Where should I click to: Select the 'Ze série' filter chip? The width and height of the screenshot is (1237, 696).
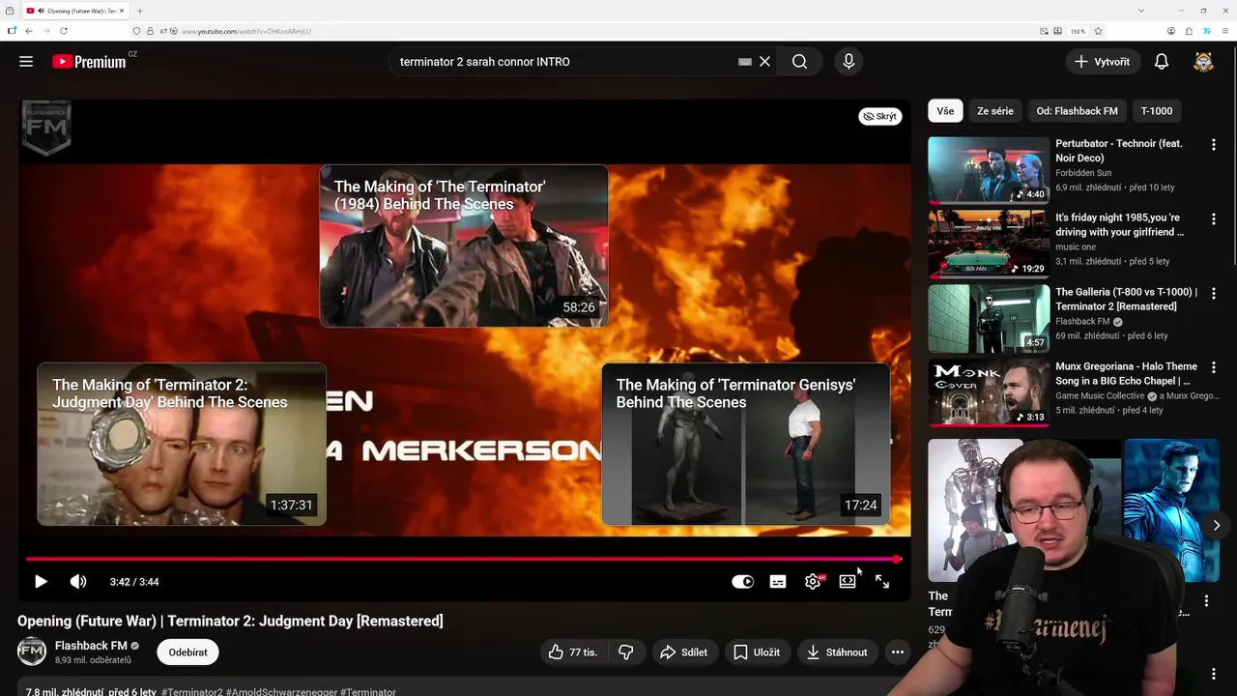(995, 111)
